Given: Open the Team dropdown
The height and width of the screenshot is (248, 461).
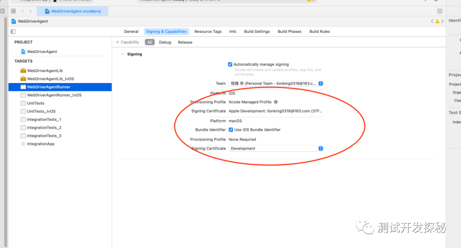Looking at the screenshot, I should (x=276, y=83).
